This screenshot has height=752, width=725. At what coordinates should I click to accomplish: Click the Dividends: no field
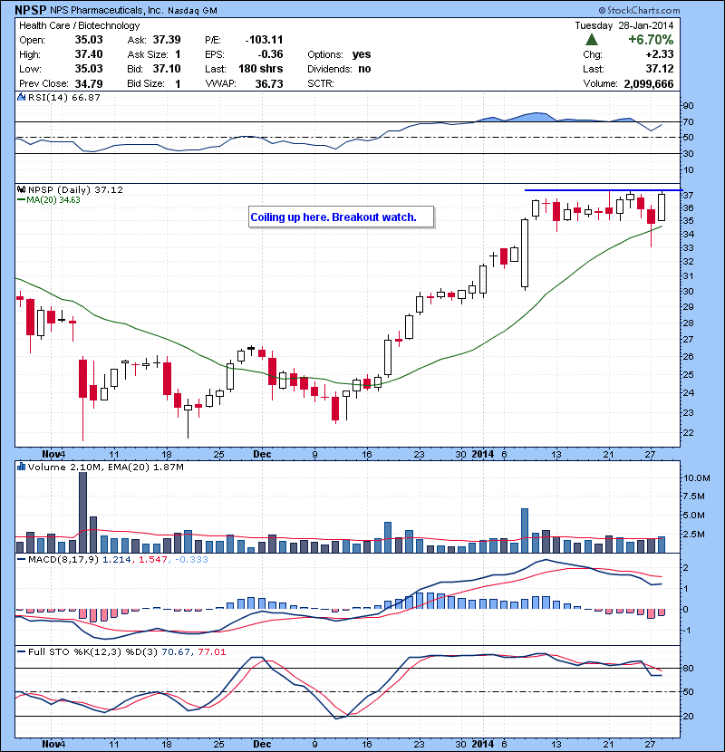339,69
